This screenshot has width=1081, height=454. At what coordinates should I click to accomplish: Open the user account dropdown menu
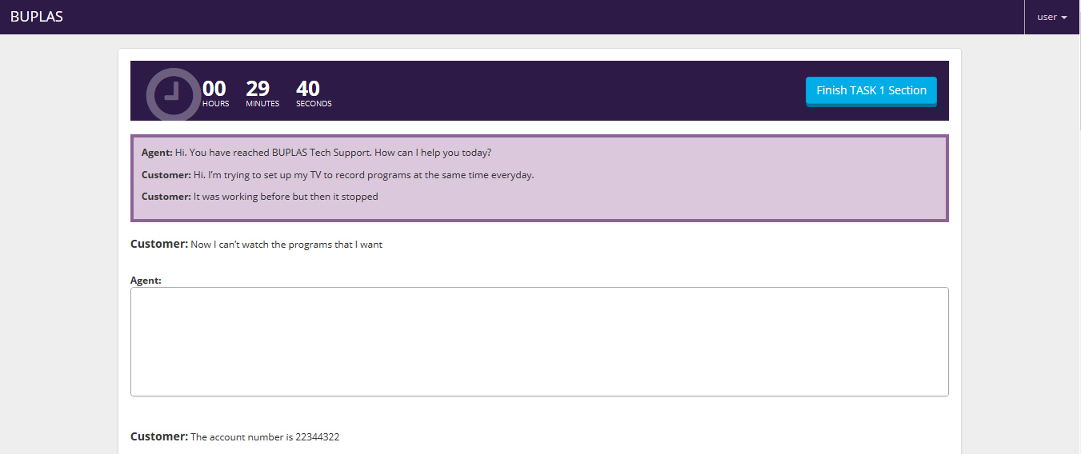[1051, 17]
